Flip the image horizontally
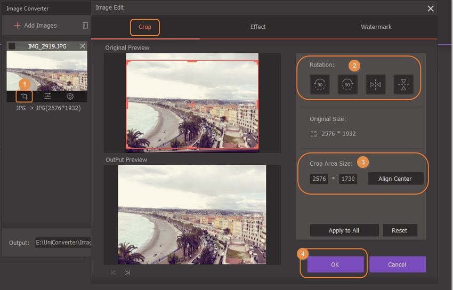Image resolution: width=453 pixels, height=290 pixels. click(375, 84)
